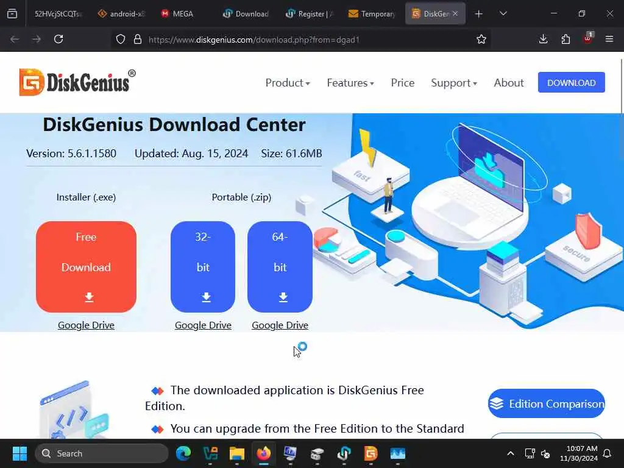Open File Explorer from taskbar

[x=237, y=453]
